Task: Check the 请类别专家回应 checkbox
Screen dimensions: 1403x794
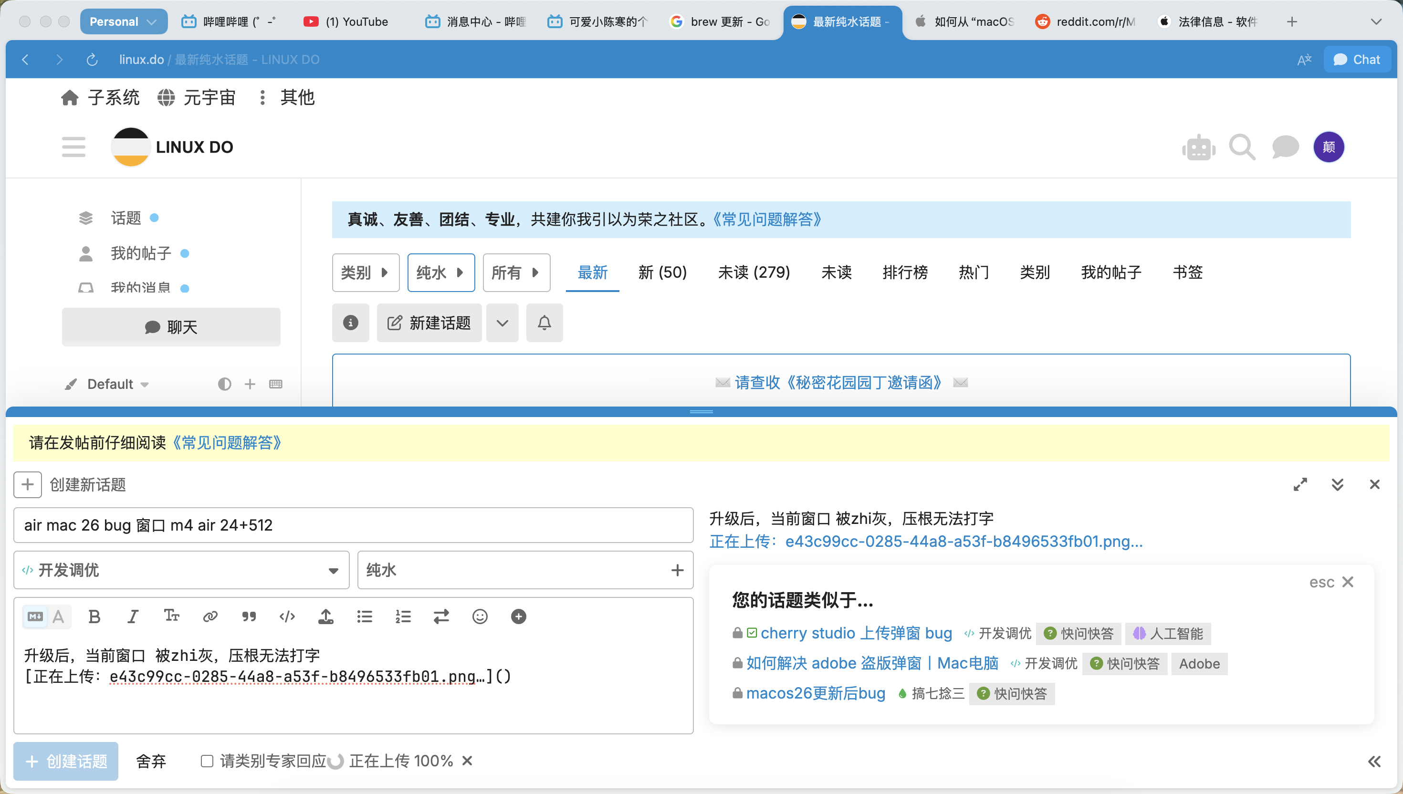Action: (207, 761)
